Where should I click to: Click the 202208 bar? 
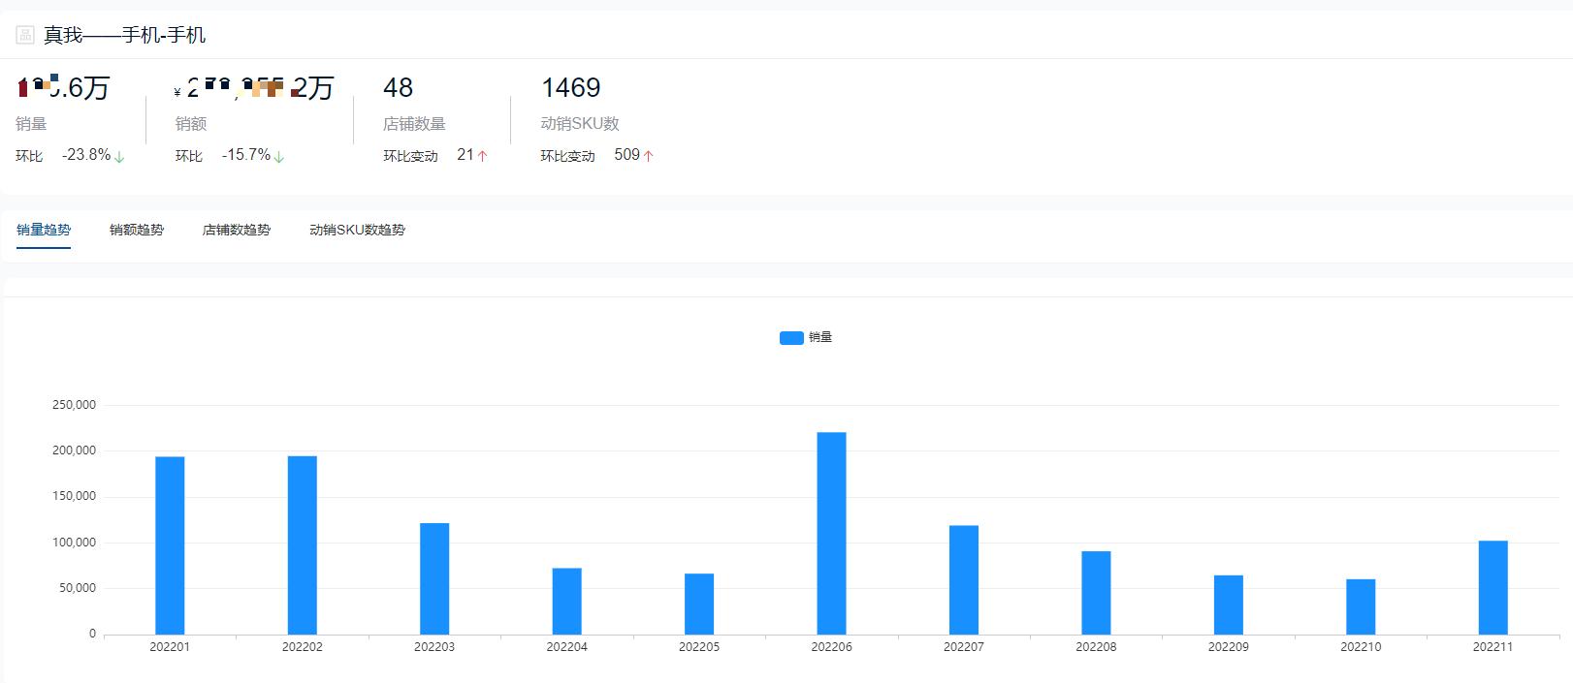coord(1096,593)
